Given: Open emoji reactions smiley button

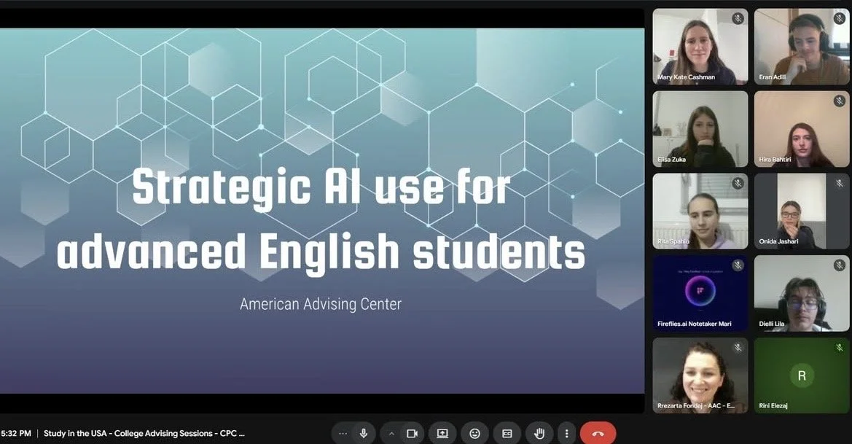Looking at the screenshot, I should (474, 433).
